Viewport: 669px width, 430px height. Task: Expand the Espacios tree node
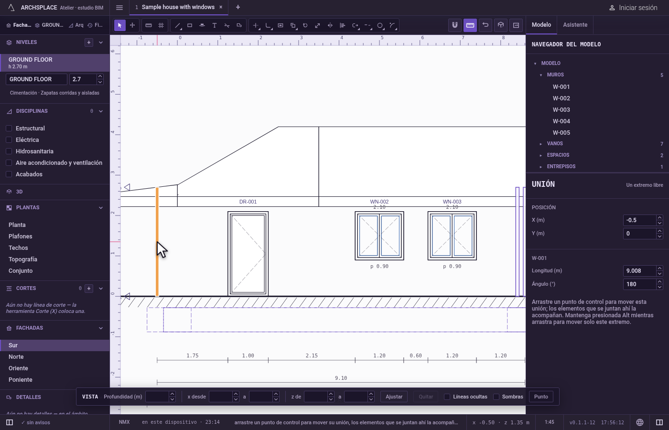pyautogui.click(x=541, y=155)
